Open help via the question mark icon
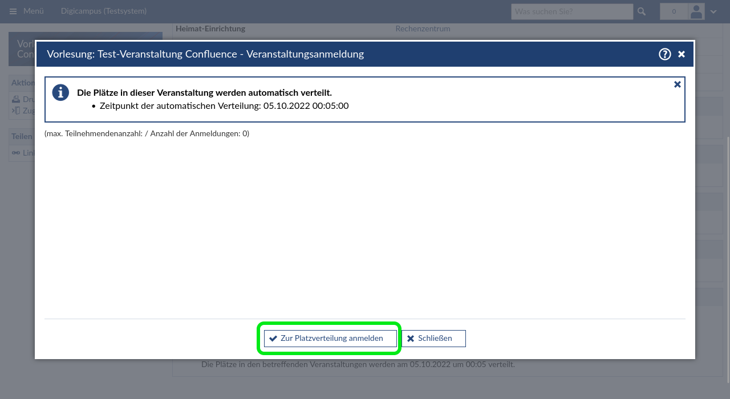The image size is (730, 399). 664,54
